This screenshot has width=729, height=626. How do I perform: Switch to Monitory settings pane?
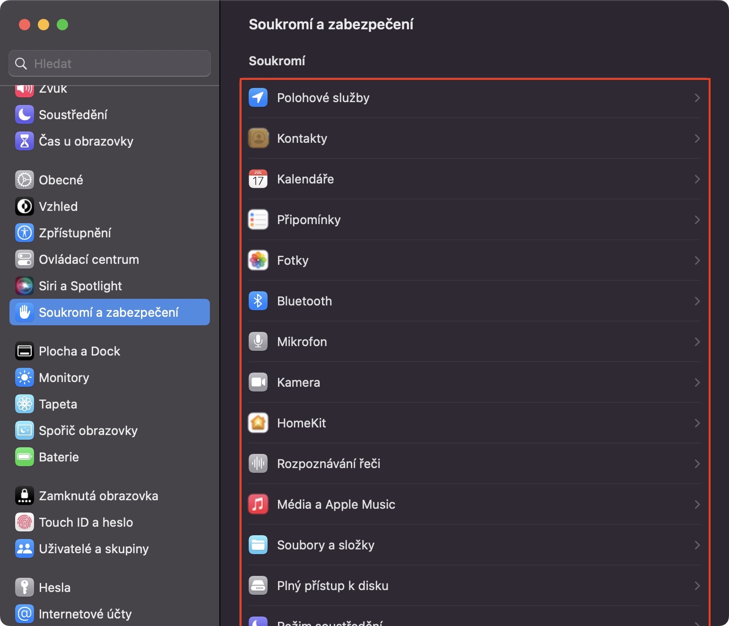tap(64, 378)
